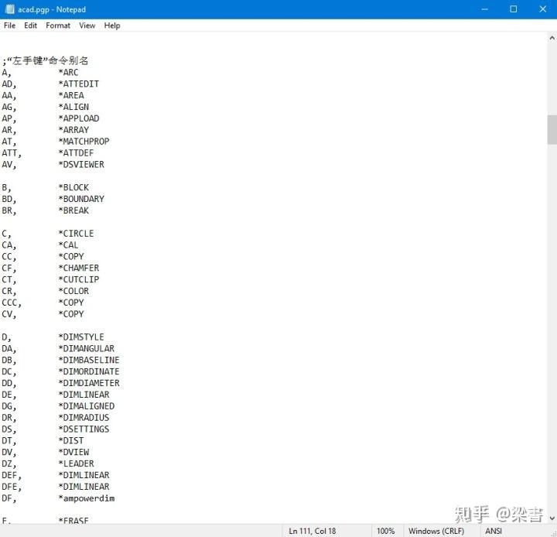557x537 pixels.
Task: Click the *APPLOAD command text
Action: click(78, 118)
